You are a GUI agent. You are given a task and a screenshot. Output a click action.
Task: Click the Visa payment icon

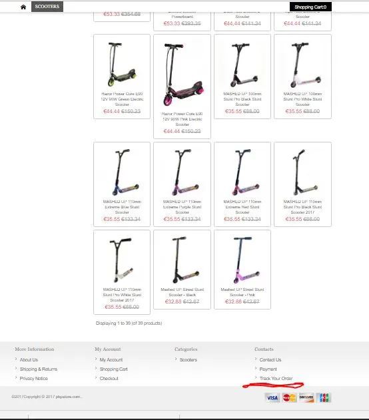272,398
